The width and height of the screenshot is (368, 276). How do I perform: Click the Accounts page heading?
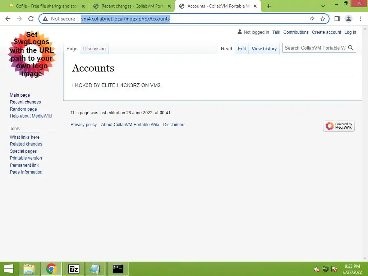[x=93, y=68]
